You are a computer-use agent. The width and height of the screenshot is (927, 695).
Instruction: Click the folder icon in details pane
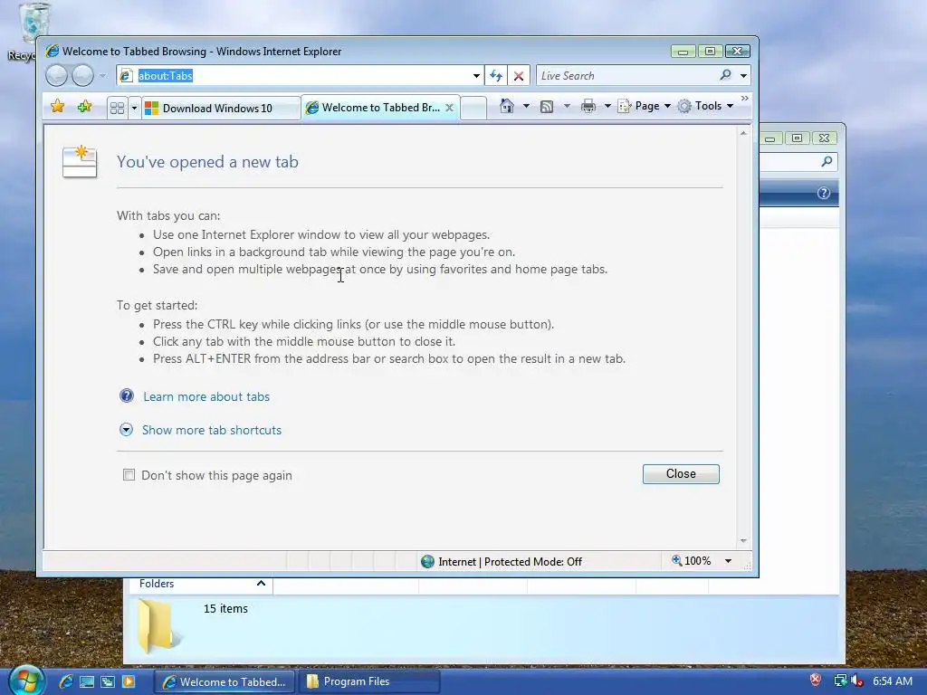(158, 626)
